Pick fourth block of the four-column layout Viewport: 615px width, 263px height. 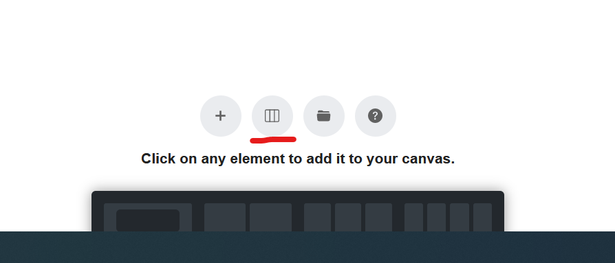[x=482, y=217]
